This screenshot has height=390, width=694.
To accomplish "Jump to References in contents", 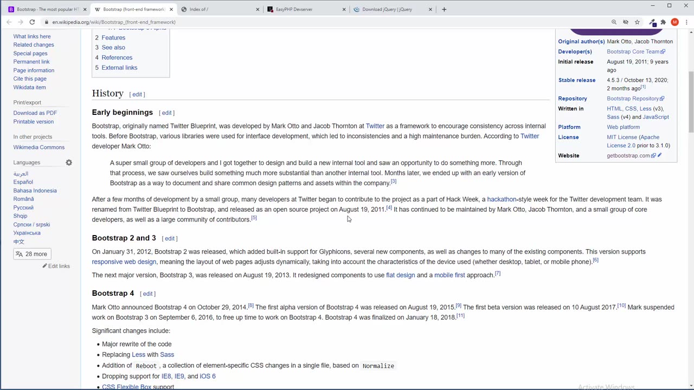I will (117, 57).
